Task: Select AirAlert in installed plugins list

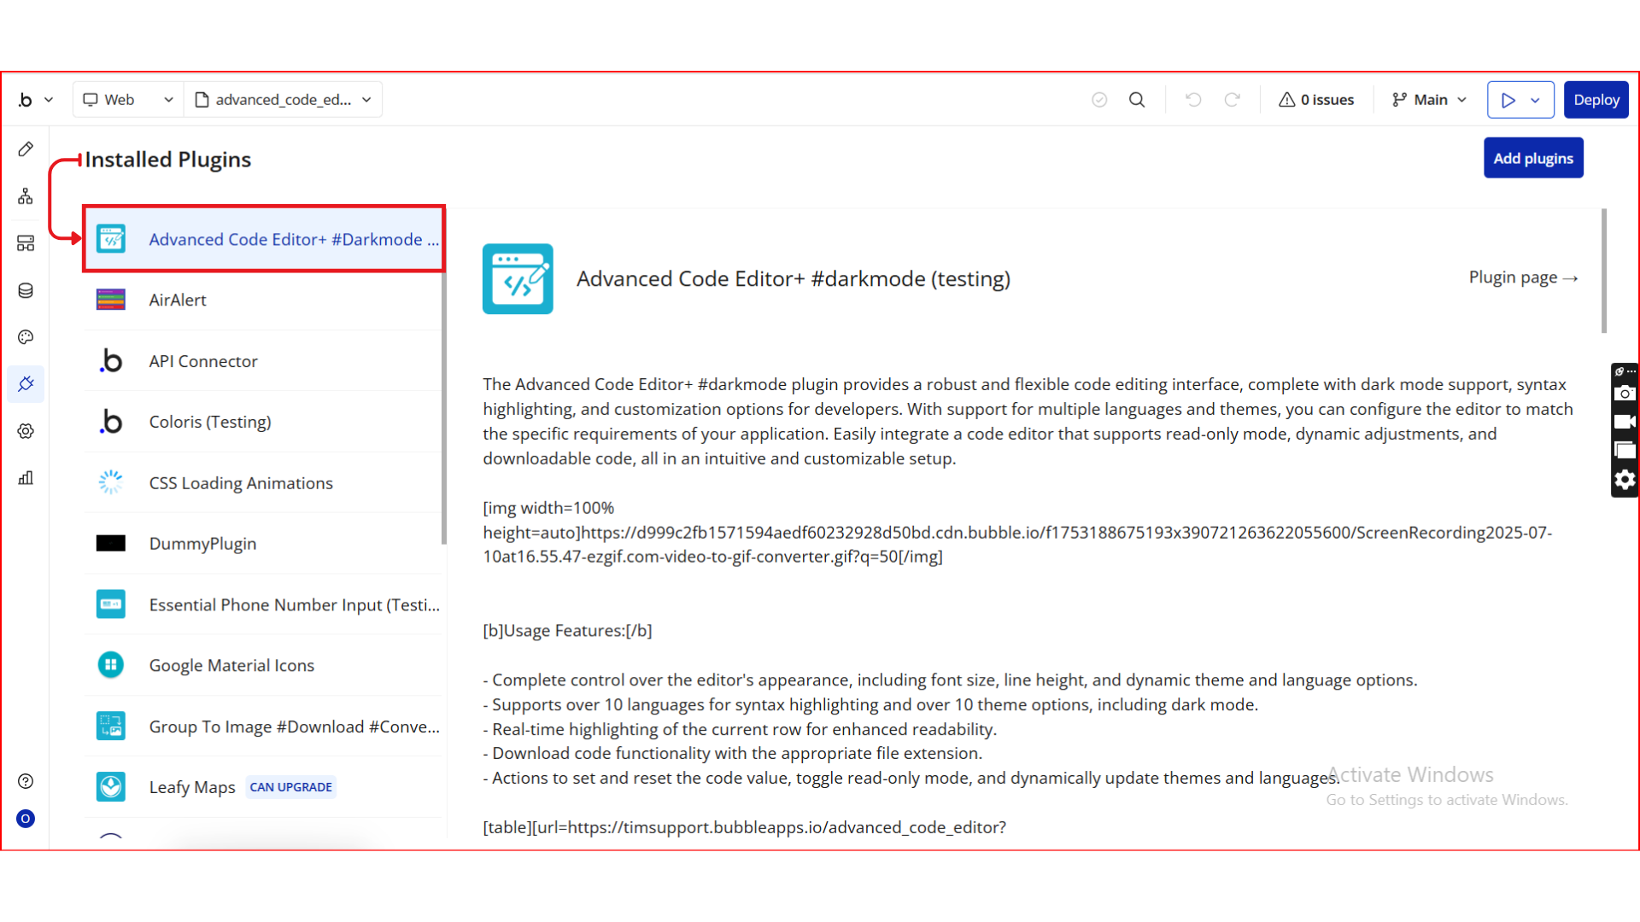Action: click(178, 300)
